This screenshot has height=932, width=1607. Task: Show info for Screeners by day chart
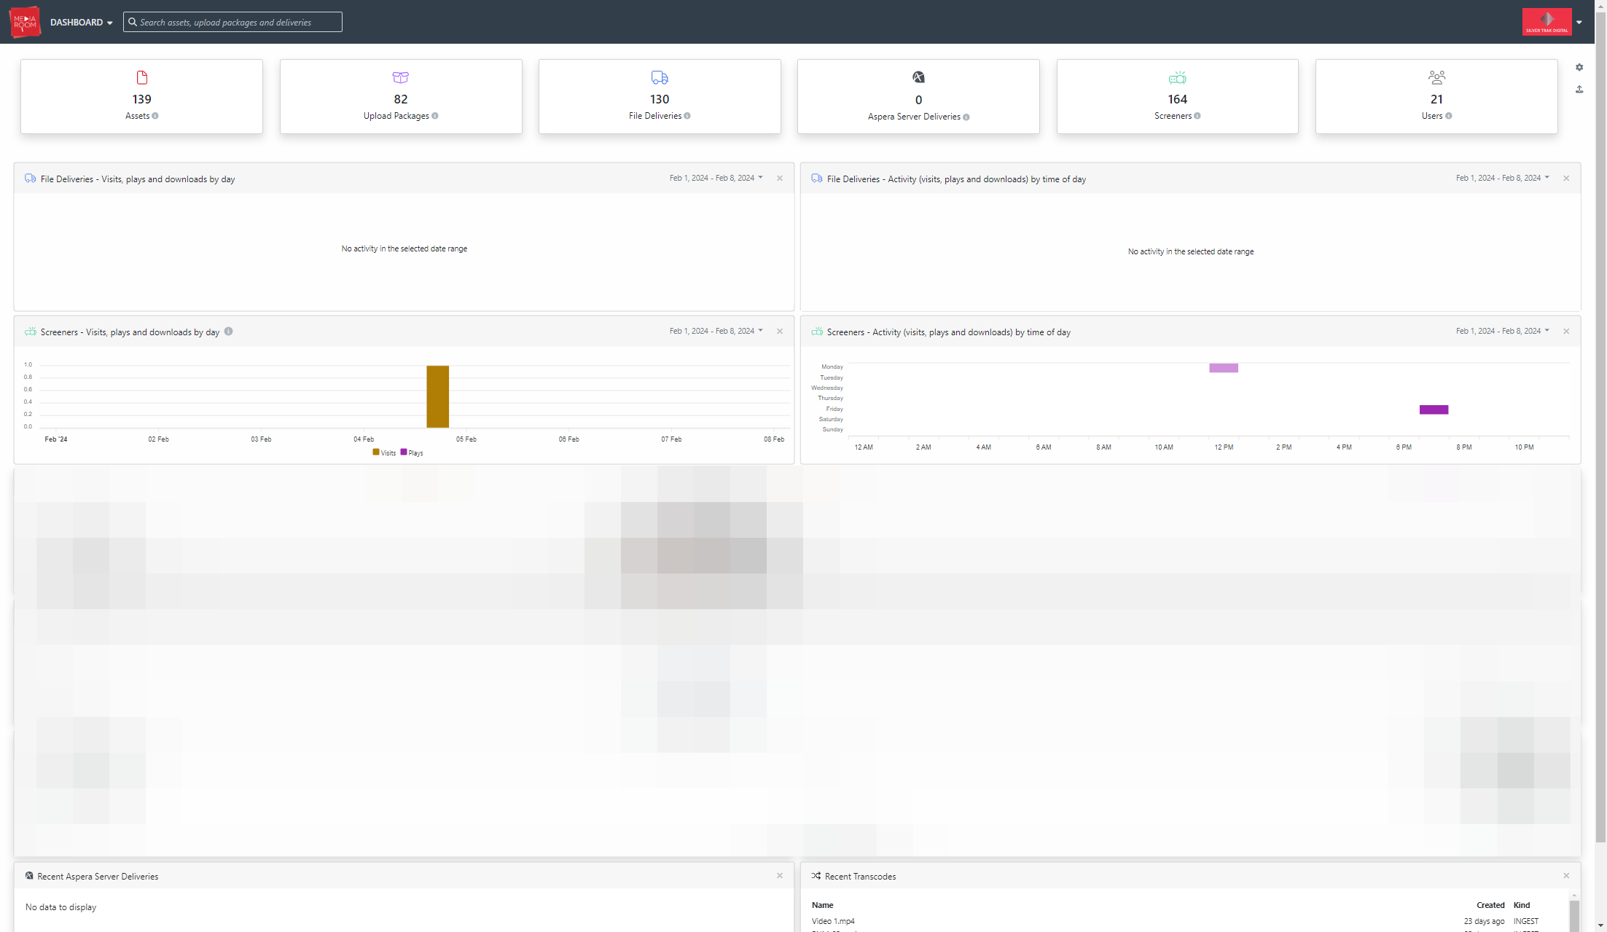(x=228, y=332)
